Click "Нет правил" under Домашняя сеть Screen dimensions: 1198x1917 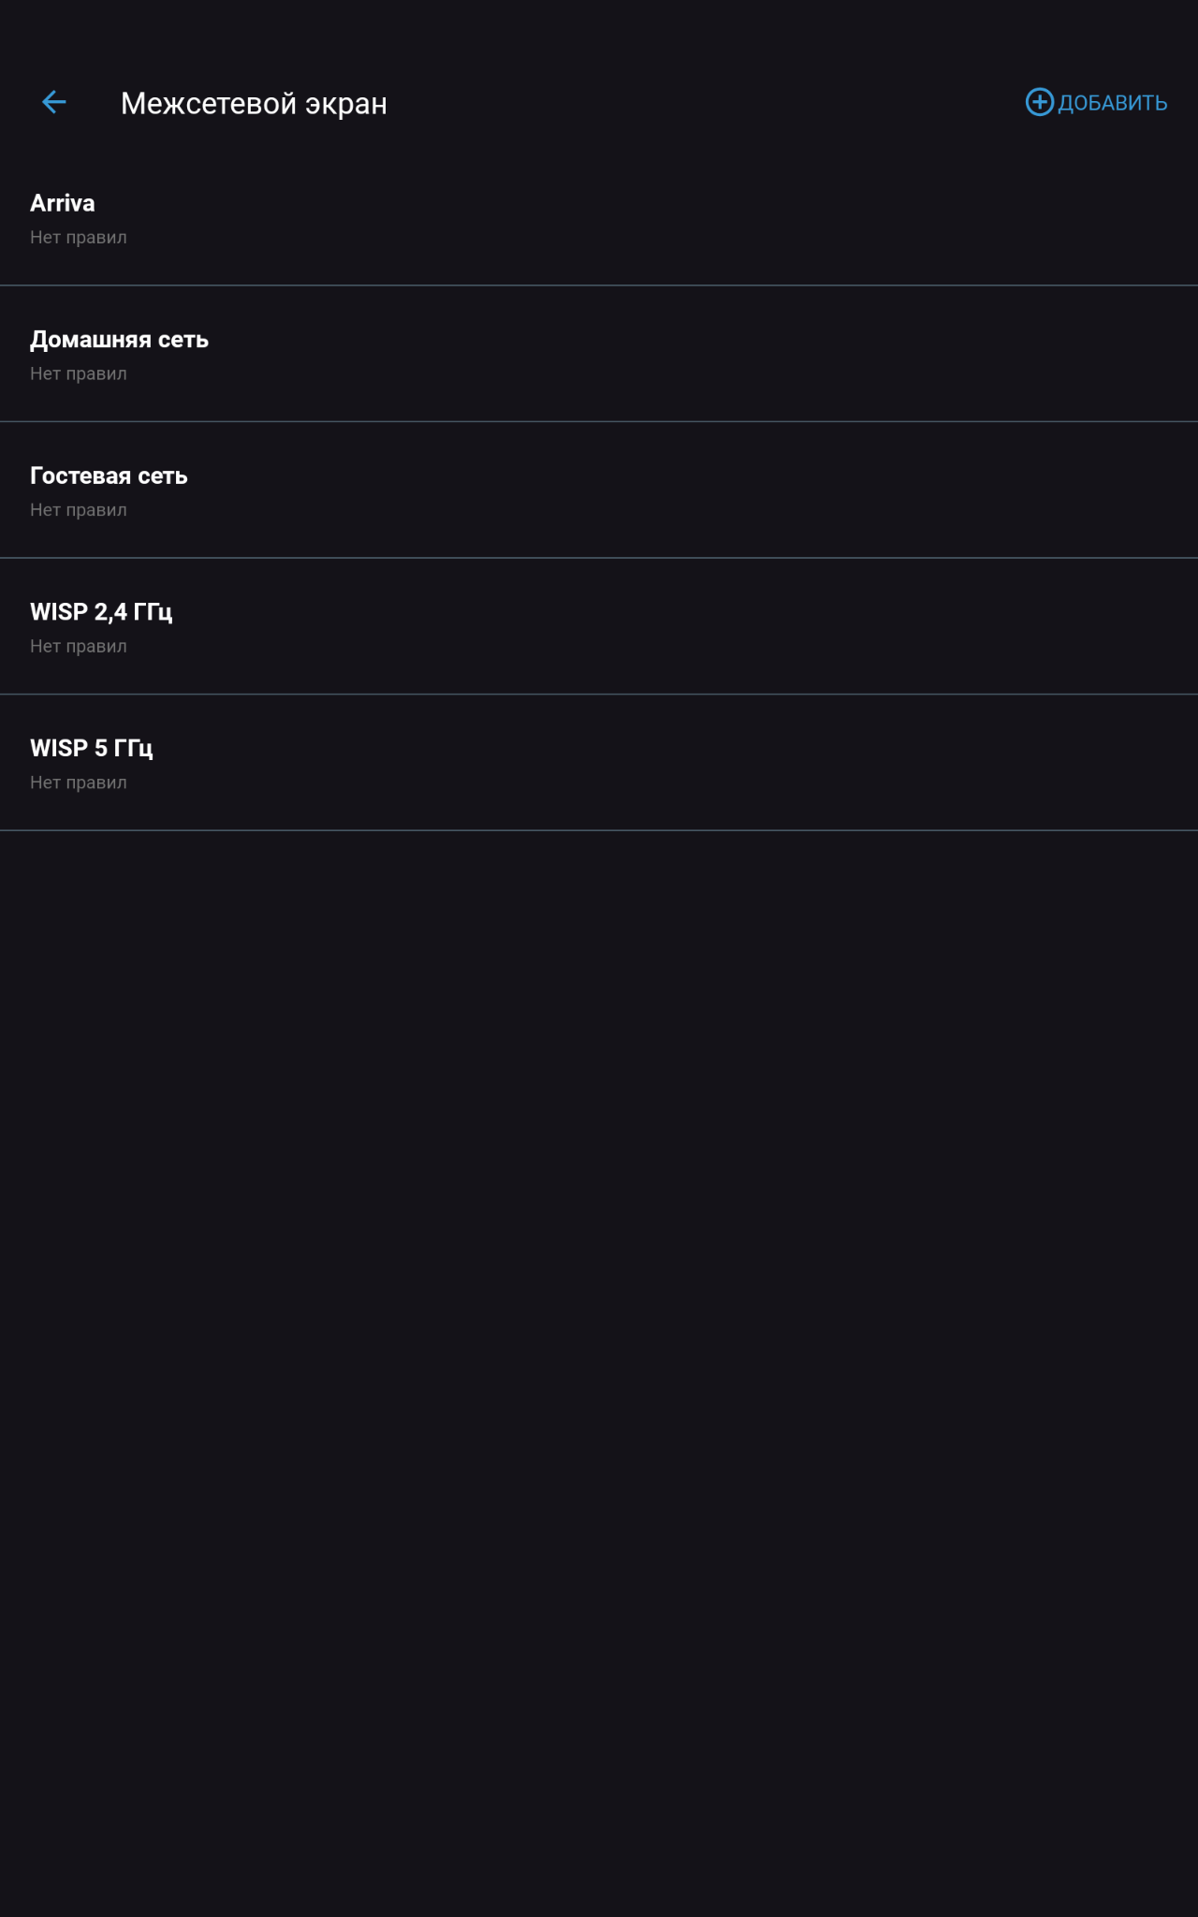[79, 373]
